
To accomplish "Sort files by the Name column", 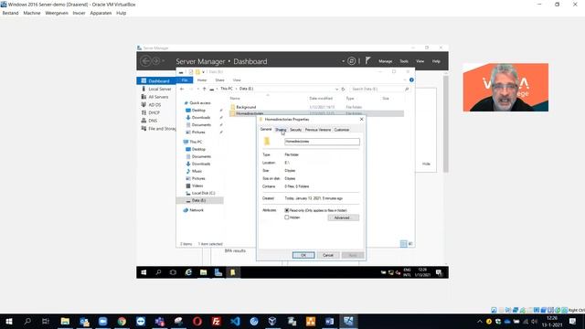I will 235,99.
